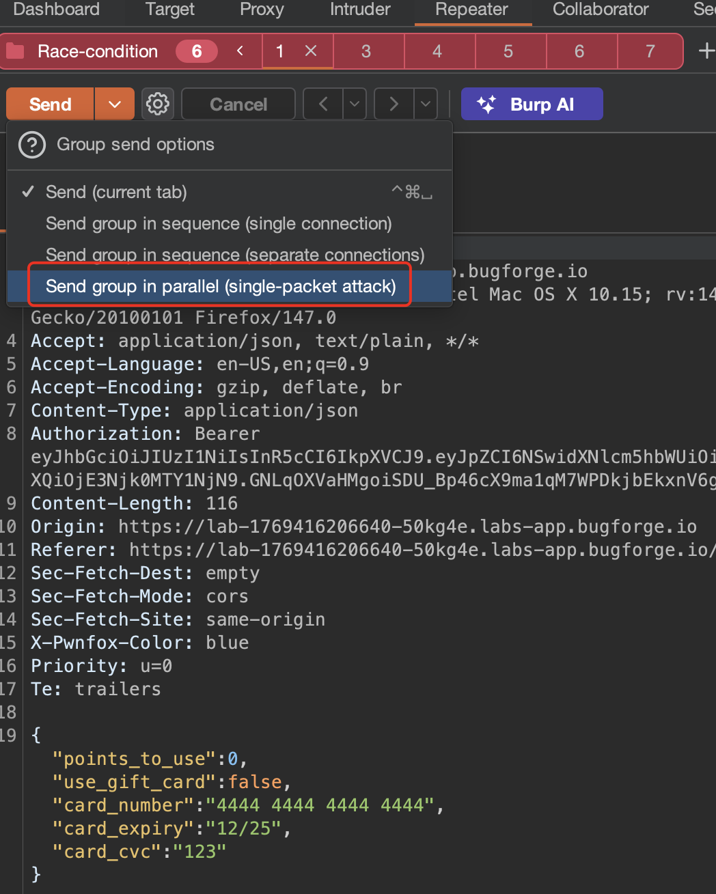
Task: Choose Send group in sequence (separate connections)
Action: (x=234, y=255)
